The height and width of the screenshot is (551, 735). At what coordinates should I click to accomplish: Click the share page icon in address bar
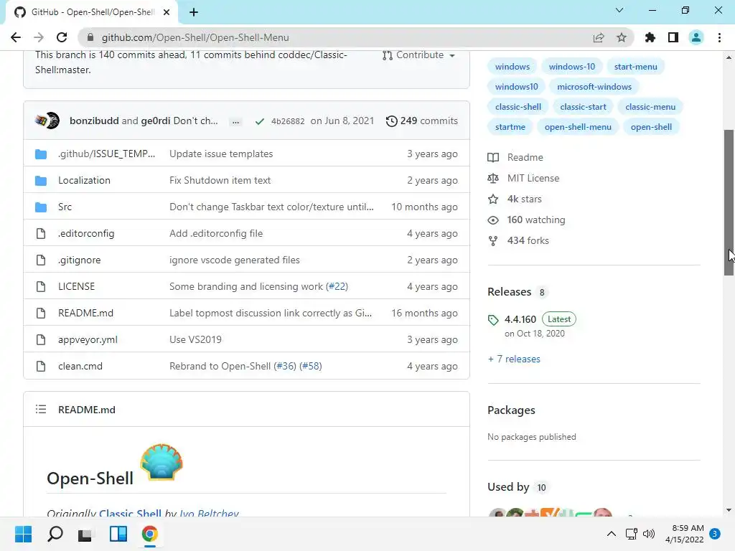(599, 37)
